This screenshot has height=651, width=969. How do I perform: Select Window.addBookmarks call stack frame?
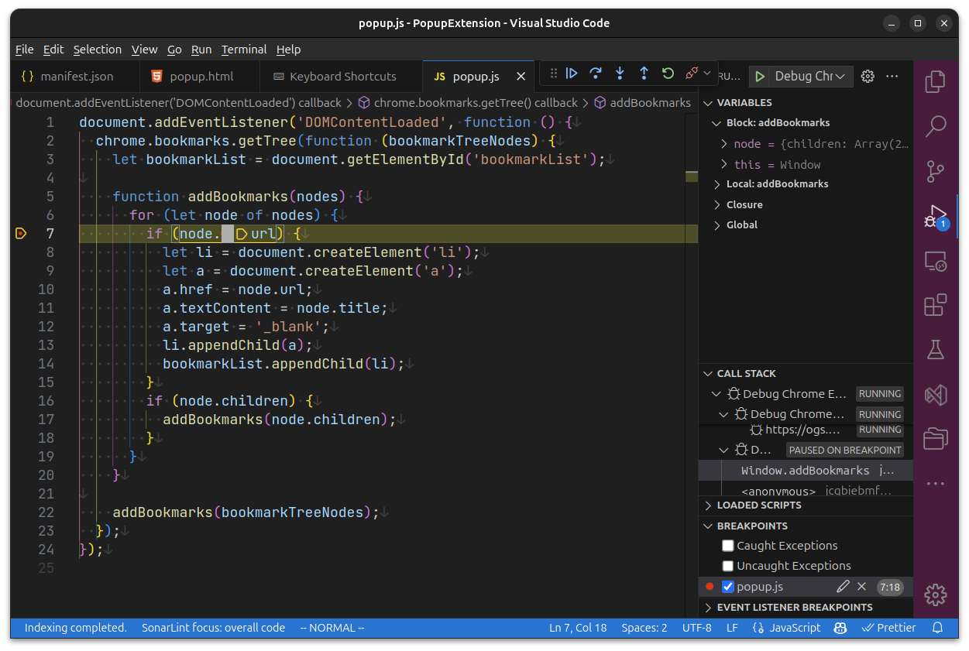(806, 471)
